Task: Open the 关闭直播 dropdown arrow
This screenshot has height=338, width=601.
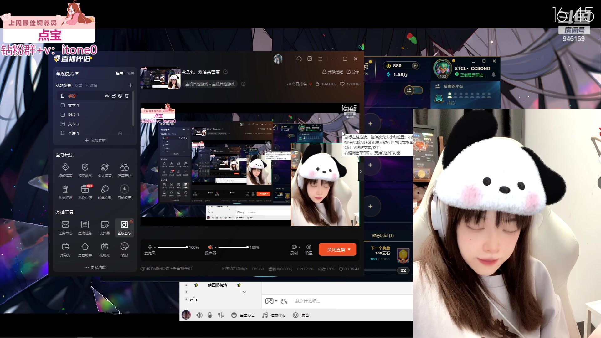Action: click(349, 249)
